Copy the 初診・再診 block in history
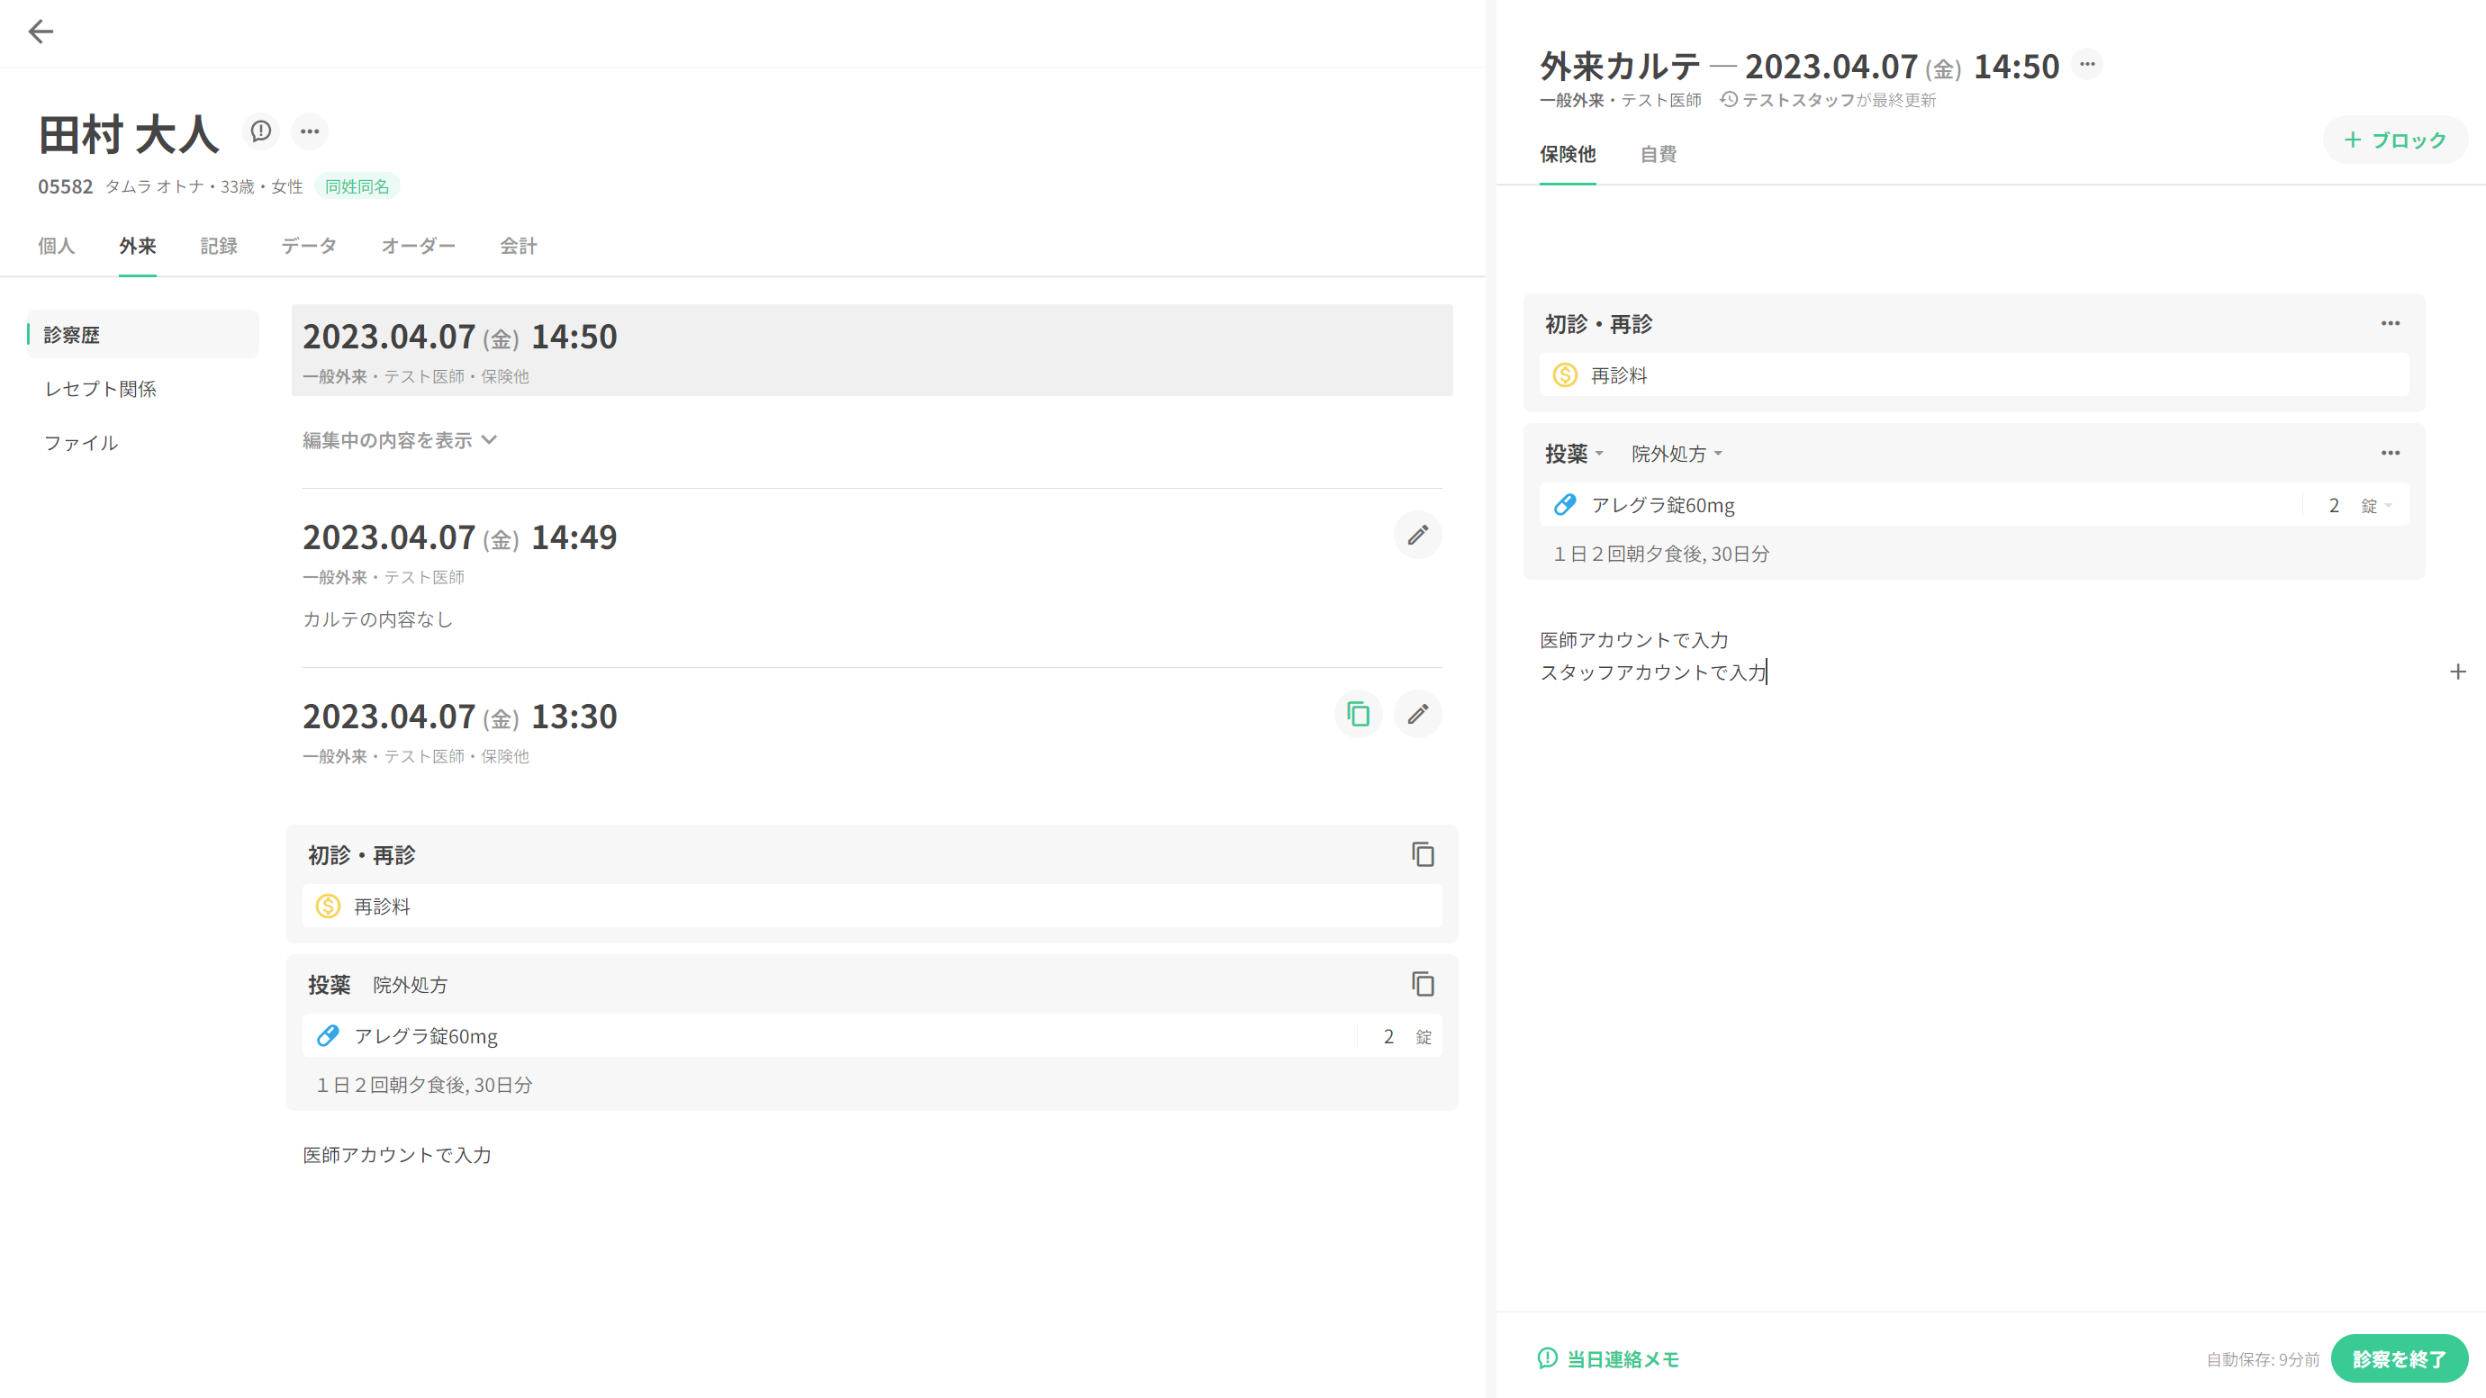This screenshot has width=2486, height=1398. pos(1423,855)
